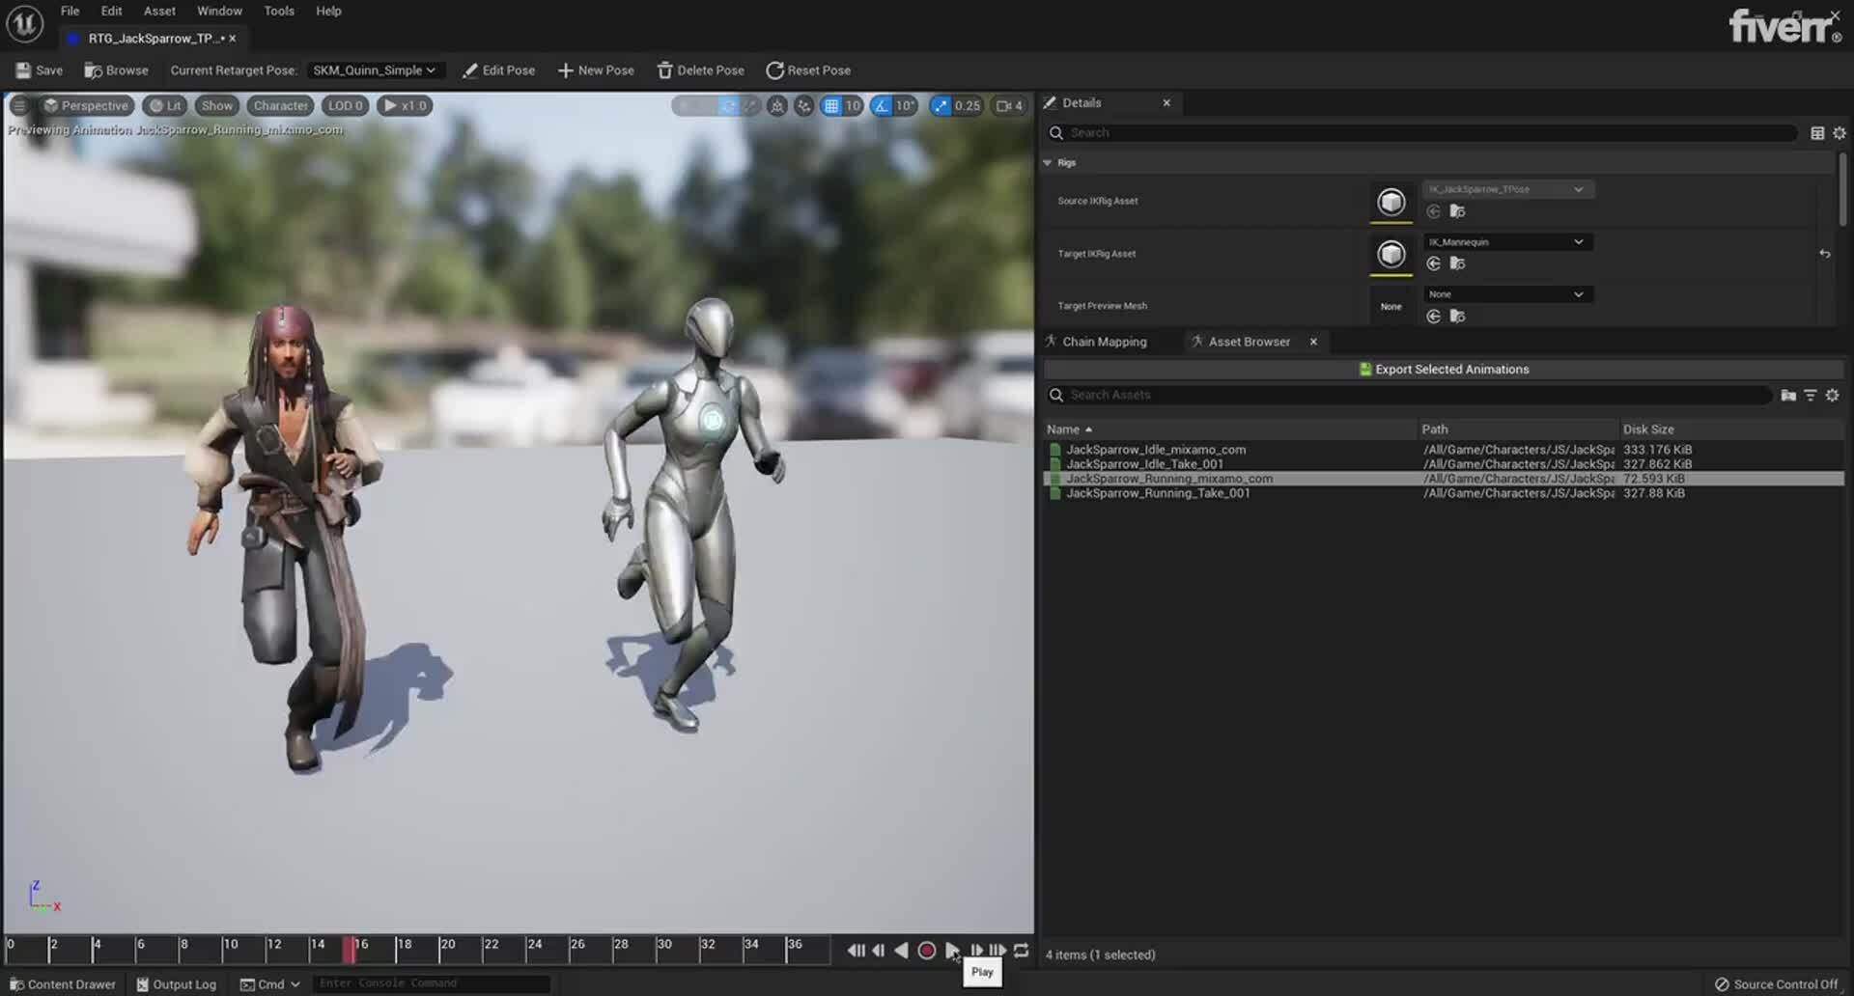Screen dimensions: 1854x996
Task: Open the Asset menu
Action: [159, 11]
